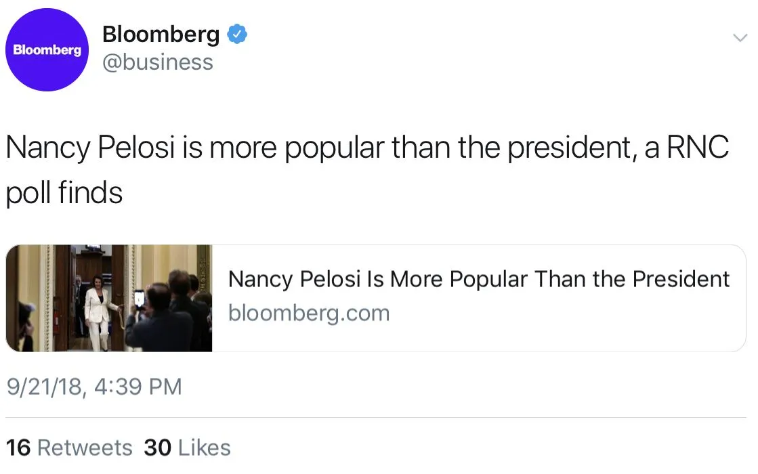This screenshot has height=474, width=758.
Task: Click the word 'Retweets' label
Action: 85,448
